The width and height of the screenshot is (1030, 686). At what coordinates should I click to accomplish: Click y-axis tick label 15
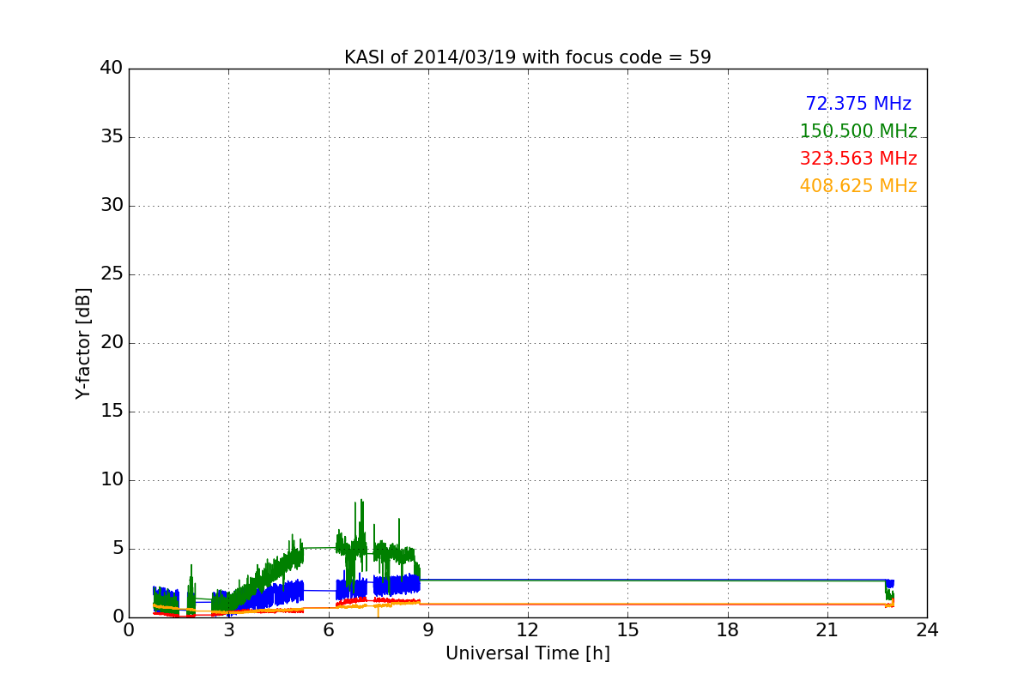111,412
